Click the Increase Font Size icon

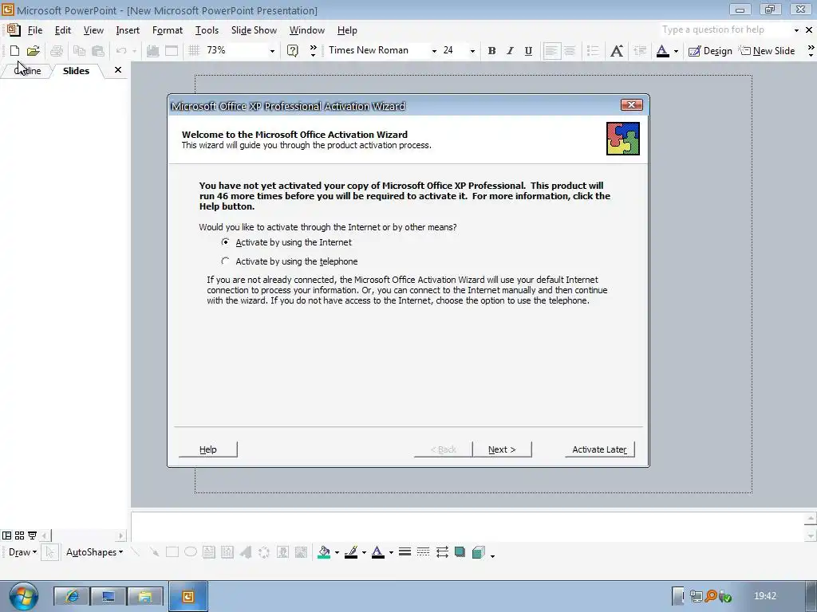tap(617, 50)
